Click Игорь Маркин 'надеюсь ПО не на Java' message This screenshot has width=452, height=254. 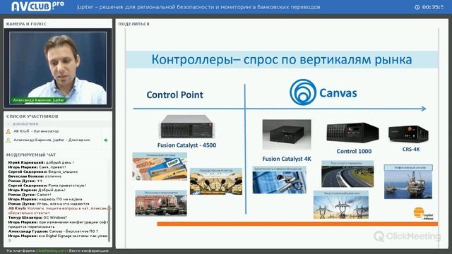[45, 199]
